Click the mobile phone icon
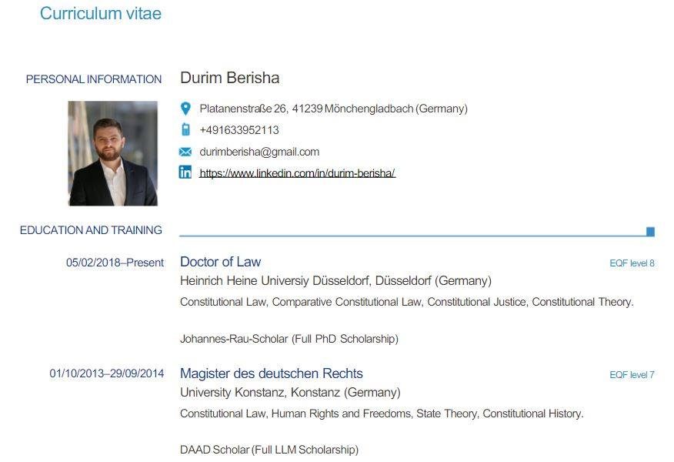This screenshot has height=462, width=674. coord(185,129)
